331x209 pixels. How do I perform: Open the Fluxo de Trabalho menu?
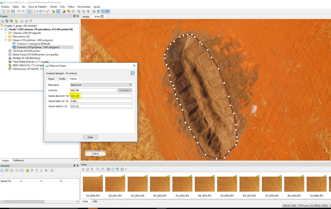[x=37, y=7]
